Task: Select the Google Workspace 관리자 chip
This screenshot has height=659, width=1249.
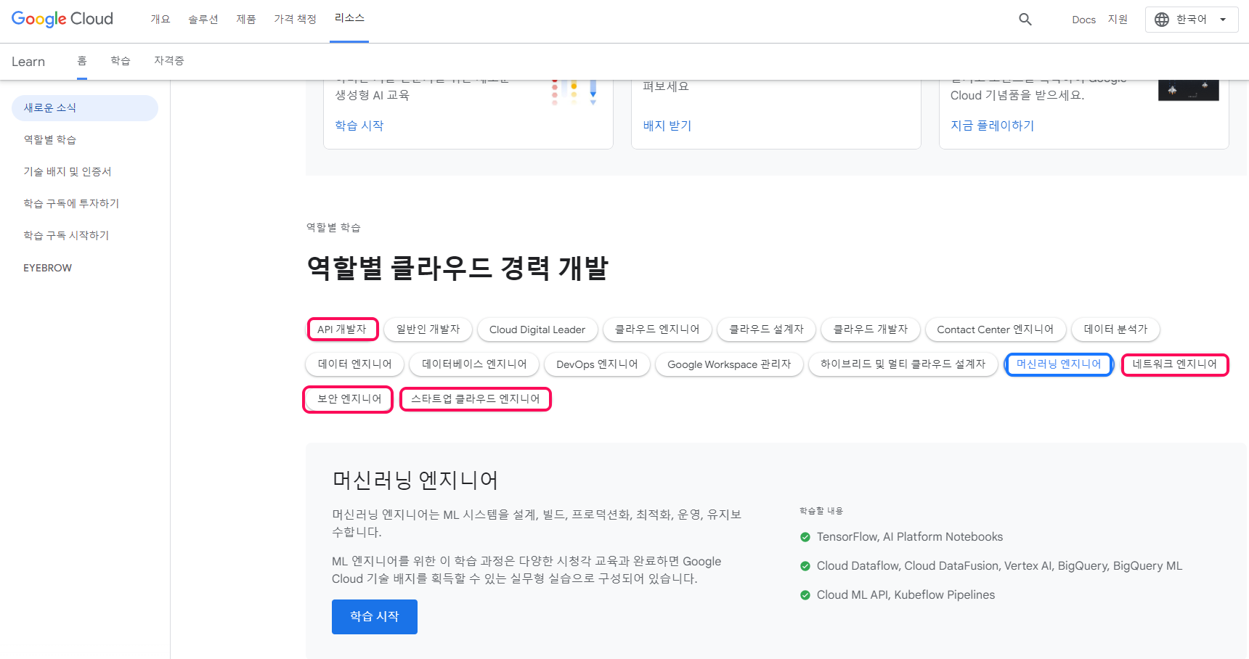Action: click(729, 364)
